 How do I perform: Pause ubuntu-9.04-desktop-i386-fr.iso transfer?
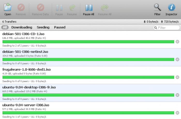pyautogui.click(x=177, y=95)
